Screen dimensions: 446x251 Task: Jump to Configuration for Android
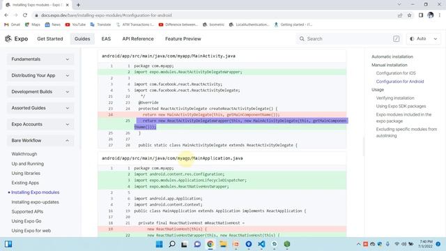tap(399, 82)
